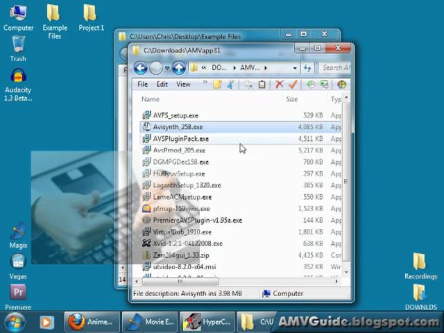Sort by the Size column header
Viewport: 444px width, 333px height.
click(291, 99)
